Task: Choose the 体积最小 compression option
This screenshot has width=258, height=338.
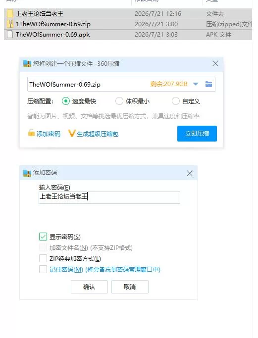Action: click(x=119, y=101)
